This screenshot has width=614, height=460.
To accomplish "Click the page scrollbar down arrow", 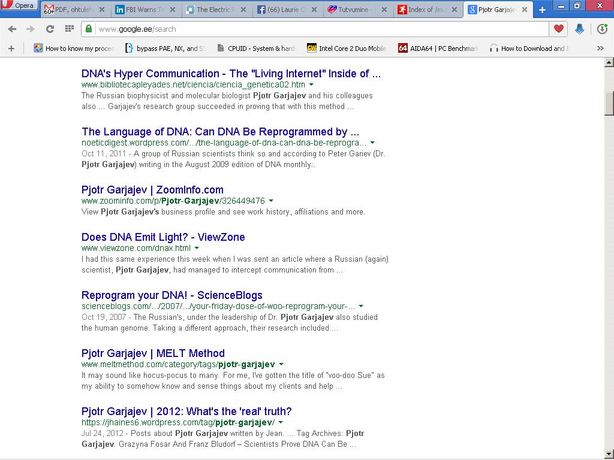I will coord(609,454).
